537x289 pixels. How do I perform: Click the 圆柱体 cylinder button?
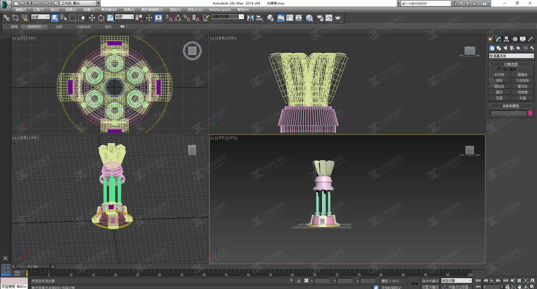[499, 86]
